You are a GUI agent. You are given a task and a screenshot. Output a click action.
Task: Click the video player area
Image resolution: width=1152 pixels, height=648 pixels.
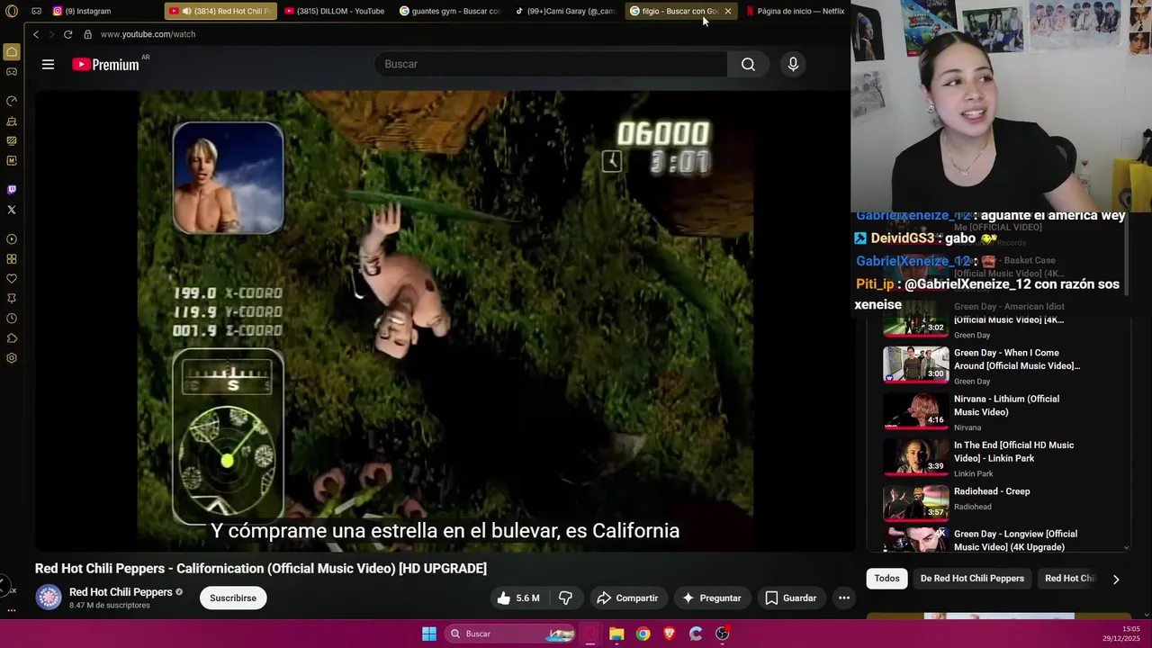point(445,321)
